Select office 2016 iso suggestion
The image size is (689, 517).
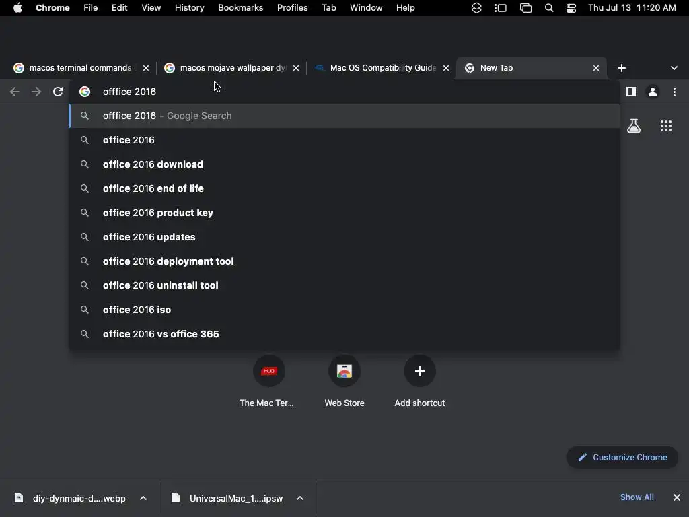pos(345,309)
